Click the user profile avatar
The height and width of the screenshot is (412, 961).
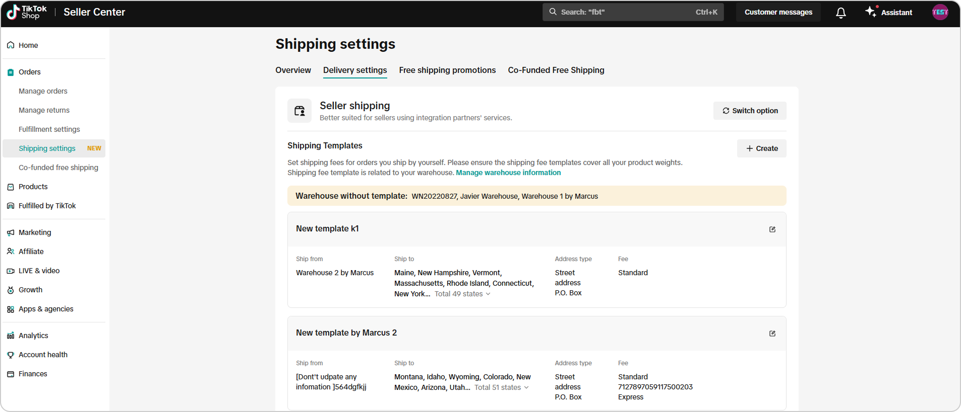click(940, 12)
